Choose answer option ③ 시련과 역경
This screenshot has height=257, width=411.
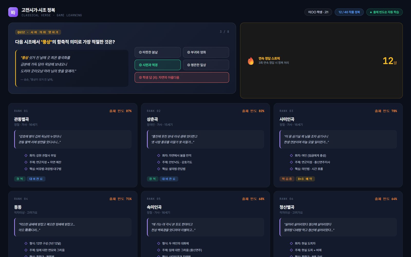coord(157,65)
